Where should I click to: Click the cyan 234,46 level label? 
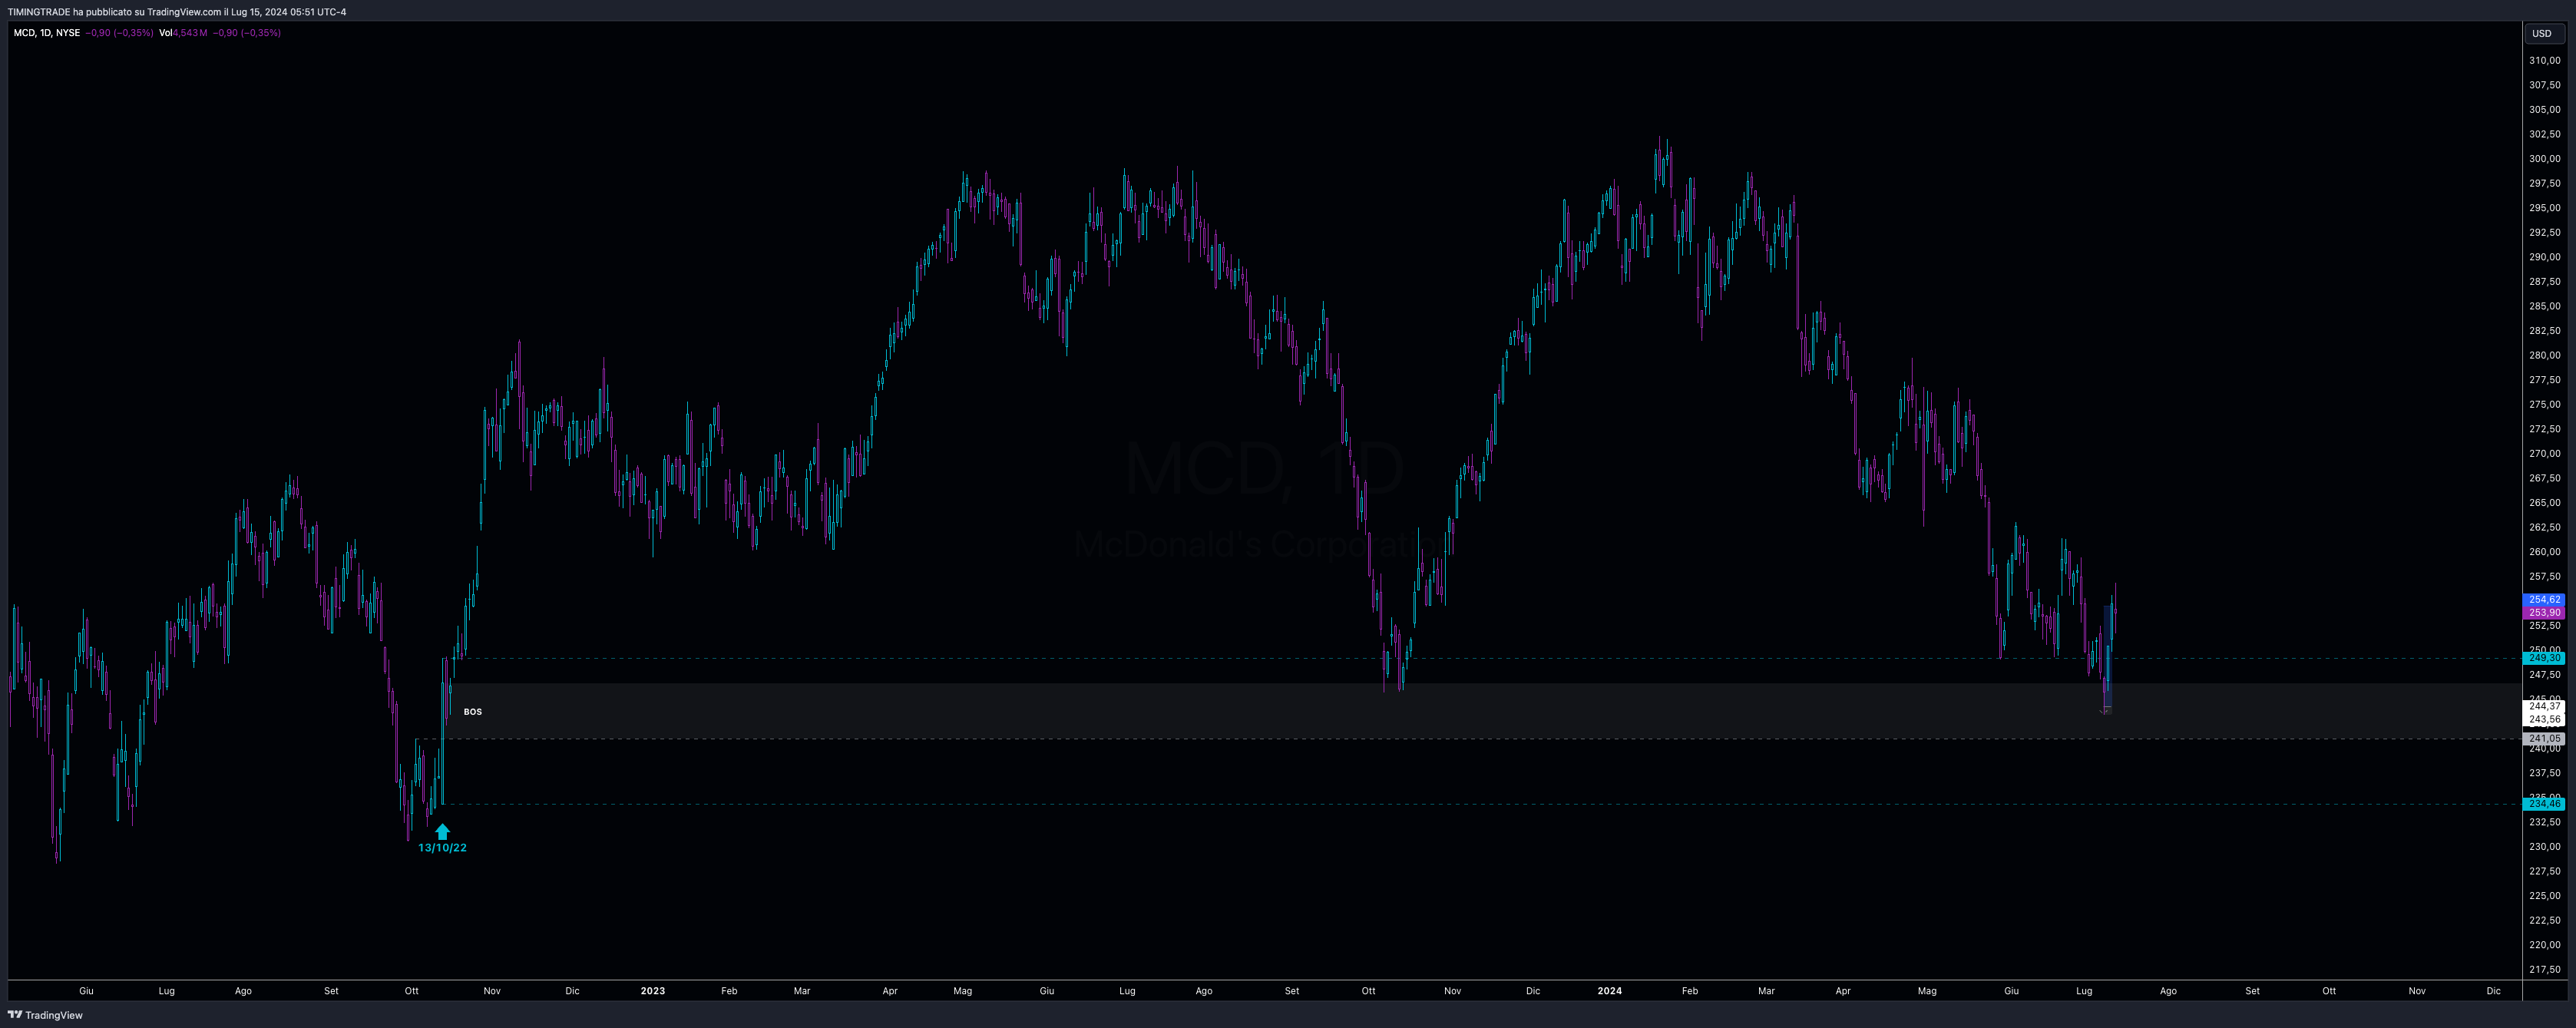(x=2544, y=804)
